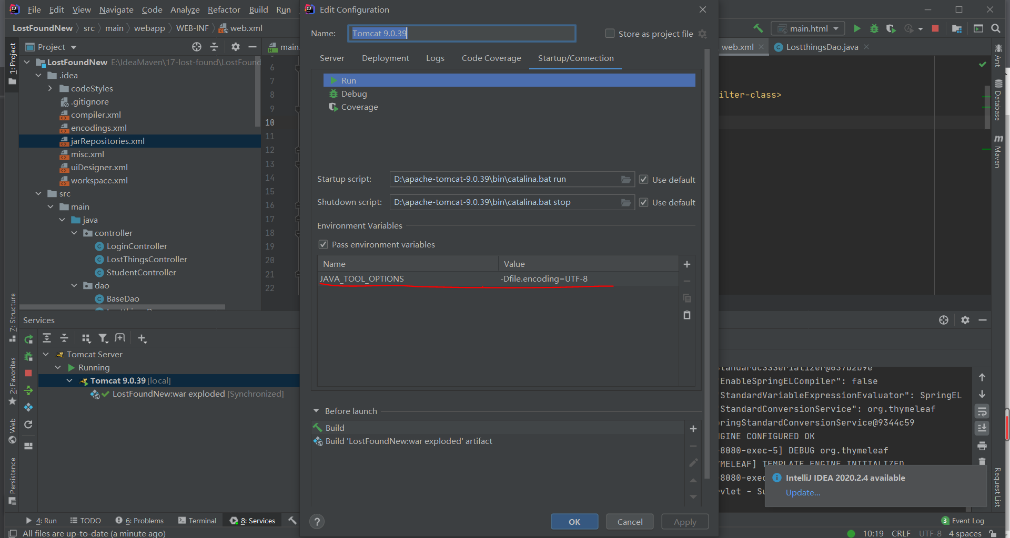Add a new environment variable with plus icon
The image size is (1010, 538).
(686, 264)
